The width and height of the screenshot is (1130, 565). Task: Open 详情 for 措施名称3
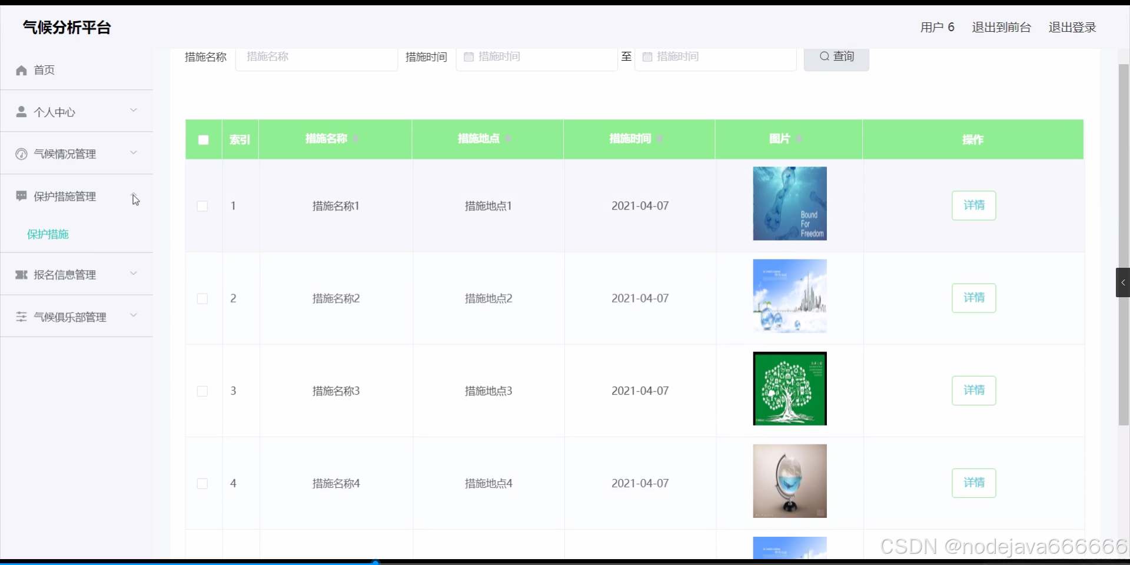tap(973, 390)
